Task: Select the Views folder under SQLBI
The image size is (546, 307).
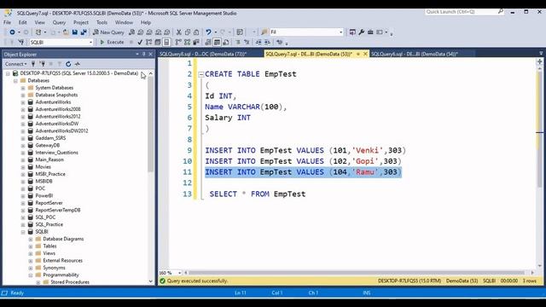Action: click(49, 253)
